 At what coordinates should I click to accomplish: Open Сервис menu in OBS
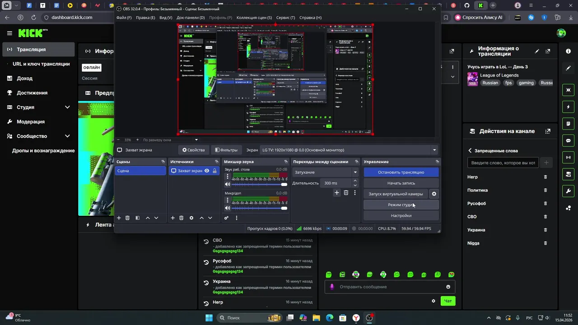pyautogui.click(x=285, y=18)
